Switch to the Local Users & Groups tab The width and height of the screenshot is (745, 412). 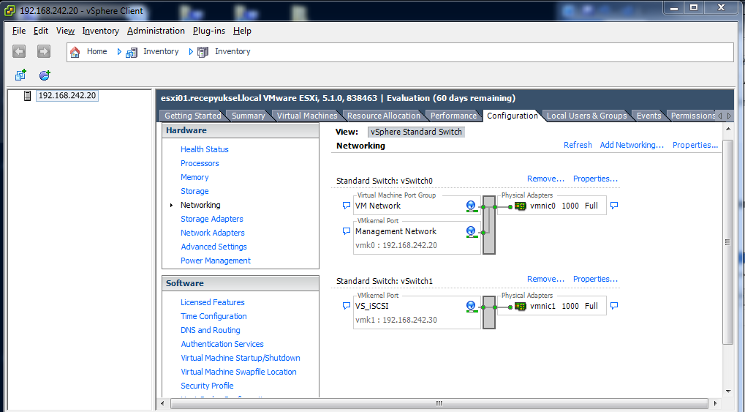click(x=587, y=116)
